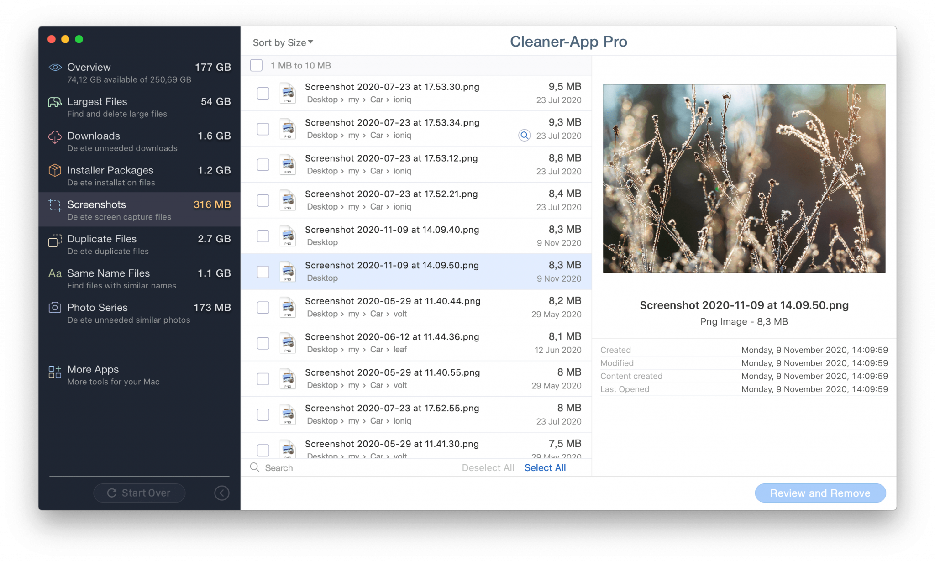The height and width of the screenshot is (561, 935).
Task: Check the box for Screenshot 2020-07-23 at 17.53.30.png
Action: pos(263,93)
